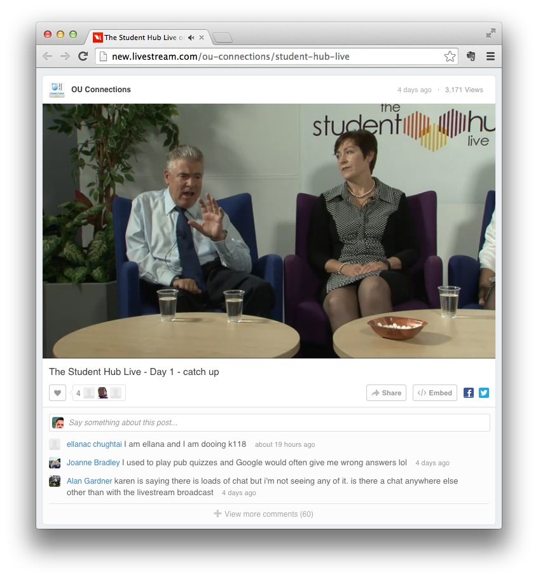The image size is (538, 579).
Task: Expand View more comments (60)
Action: (x=263, y=514)
